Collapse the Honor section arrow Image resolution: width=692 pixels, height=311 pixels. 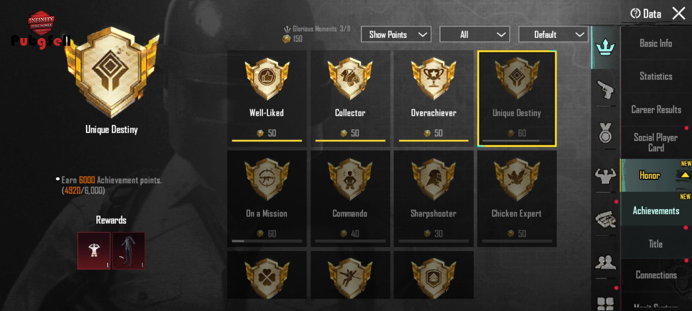point(685,175)
